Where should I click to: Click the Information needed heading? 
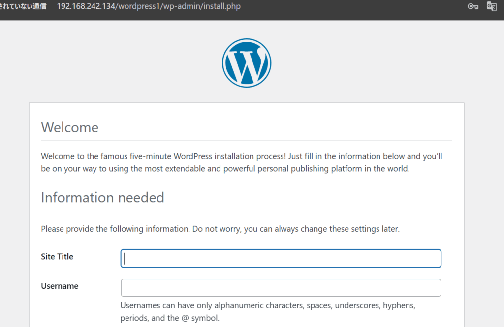pos(102,197)
